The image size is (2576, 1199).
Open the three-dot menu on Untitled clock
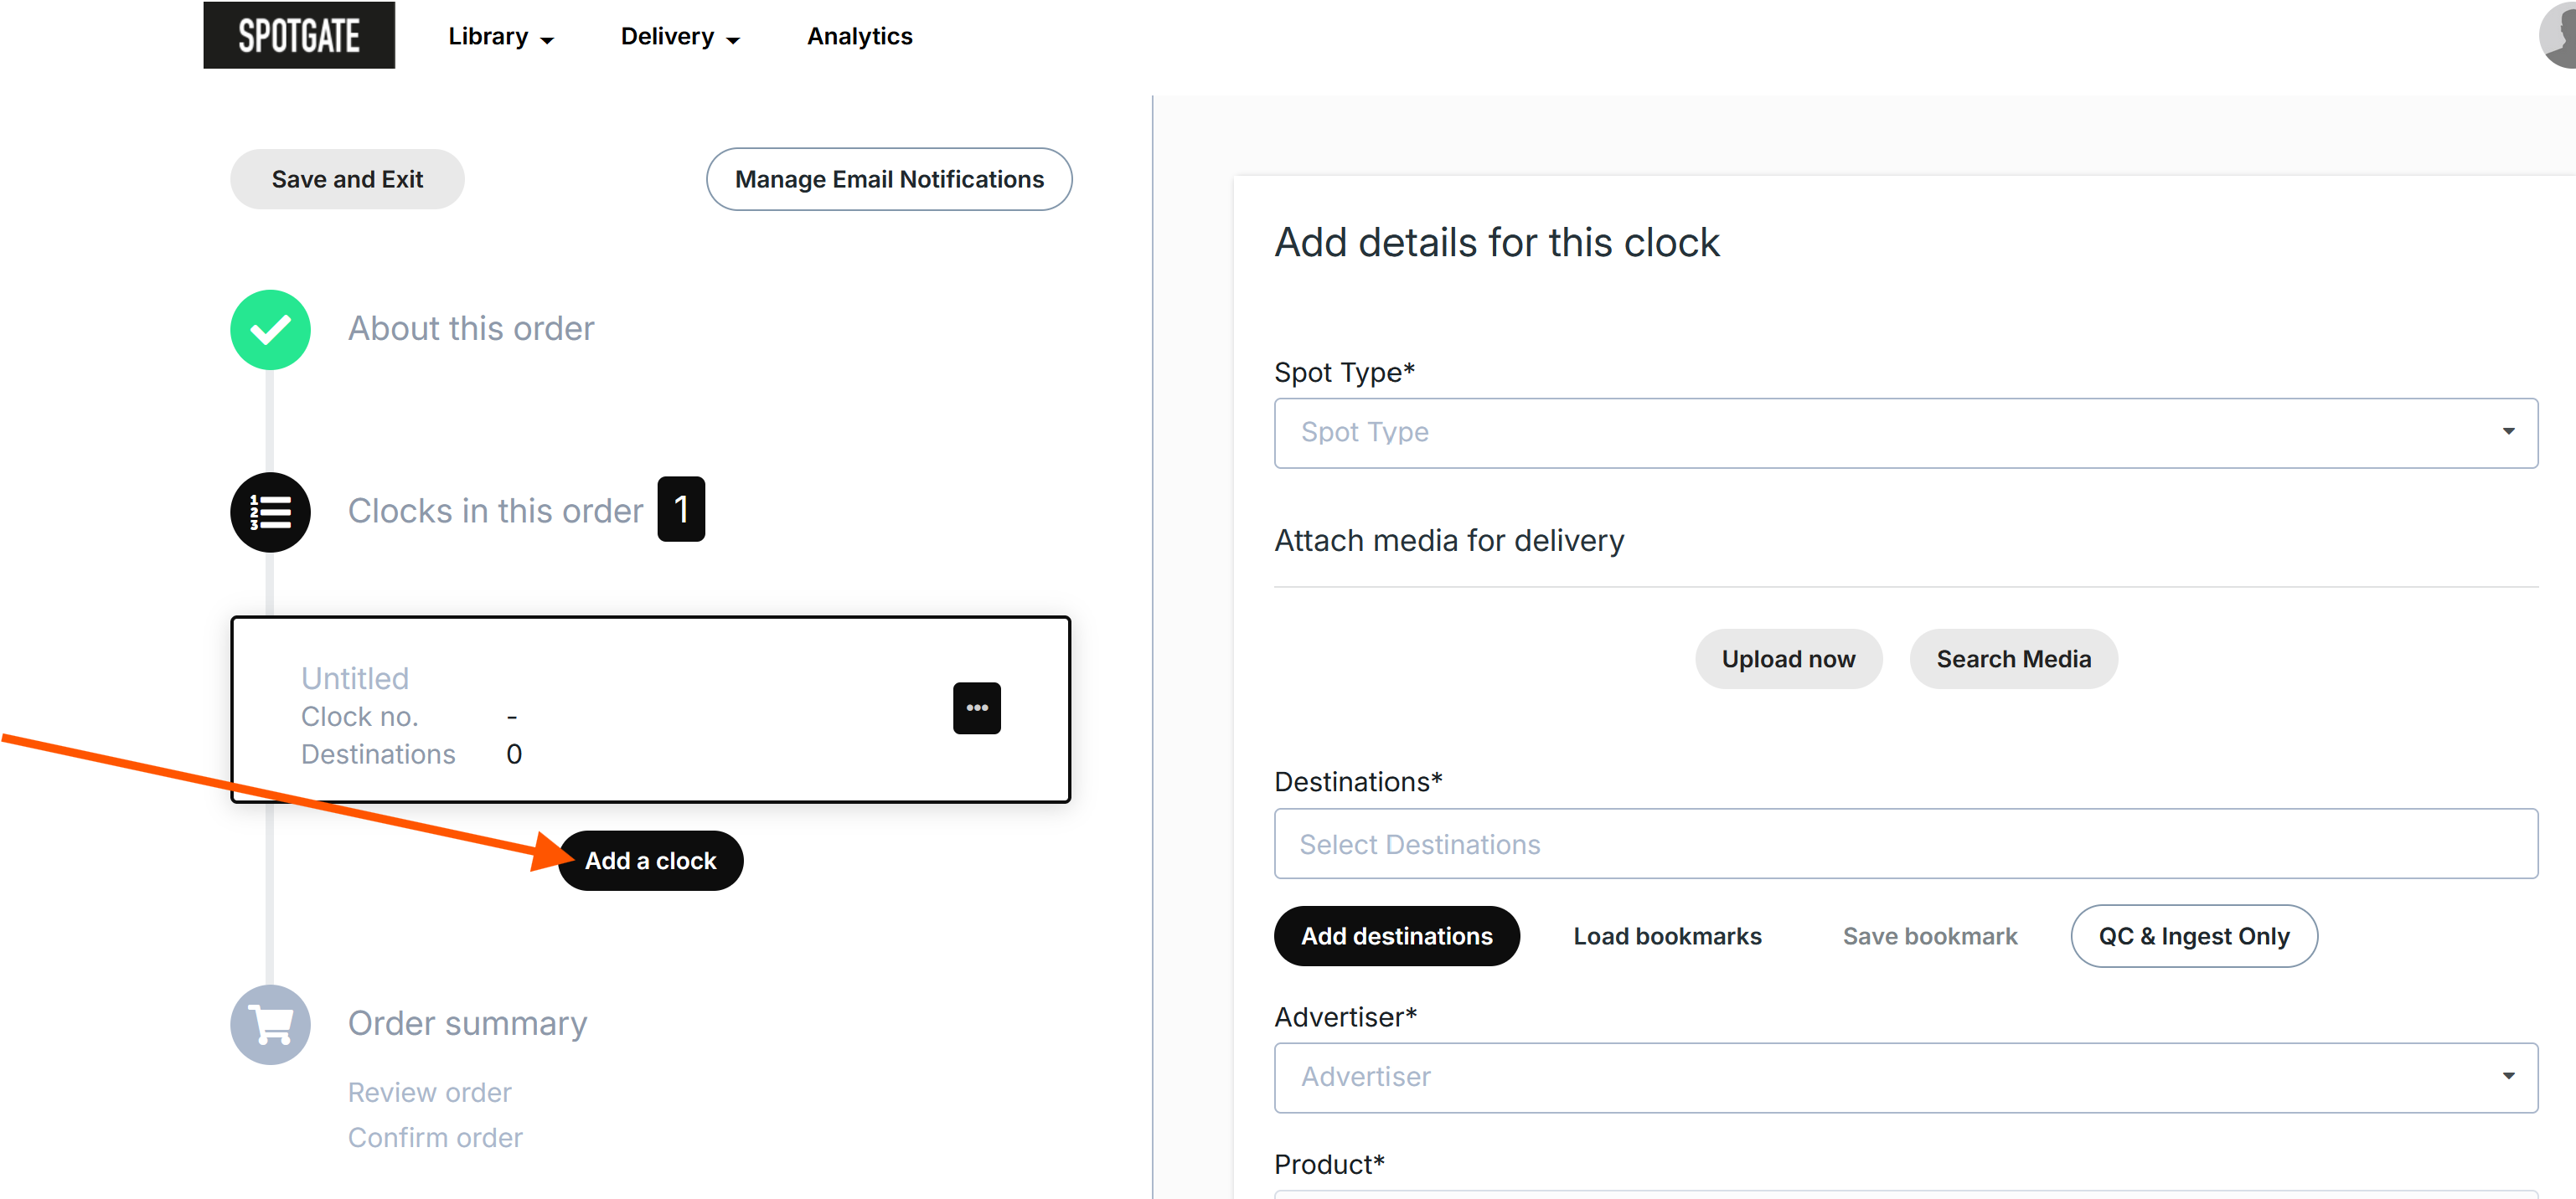(976, 708)
